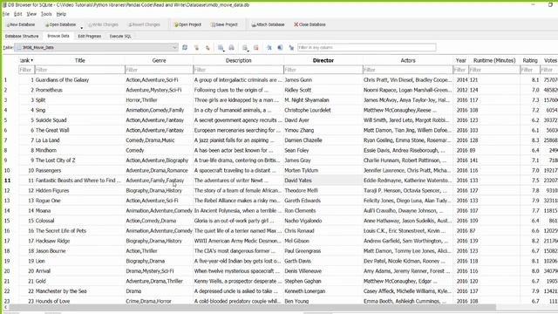Select the 'Damien Chazelle' director cell
This screenshot has height=314, width=558.
point(323,140)
